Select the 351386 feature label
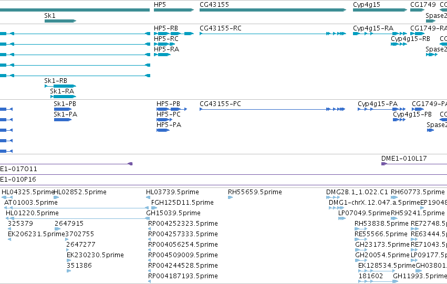Viewport: 447px width, 284px height. pos(79,266)
